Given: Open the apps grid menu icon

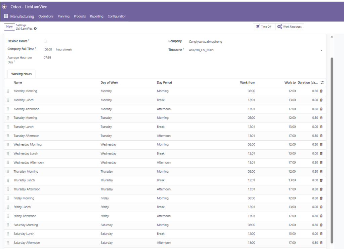Looking at the screenshot, I should point(6,16).
